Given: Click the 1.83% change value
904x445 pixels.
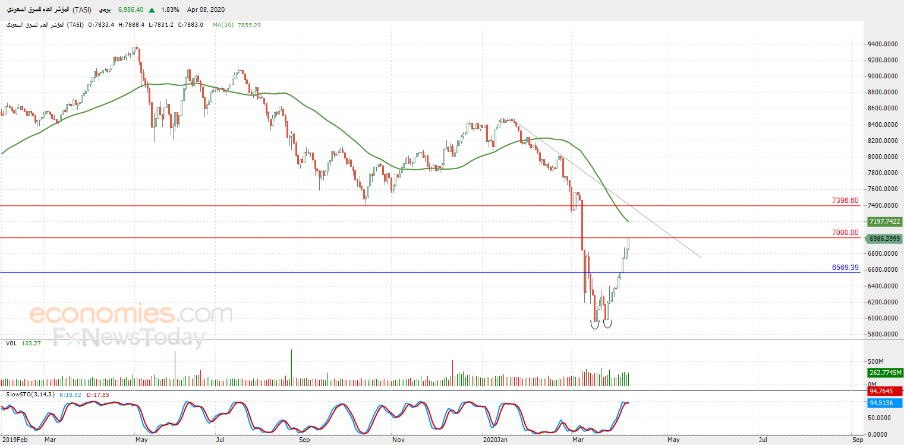Looking at the screenshot, I should click(x=170, y=10).
